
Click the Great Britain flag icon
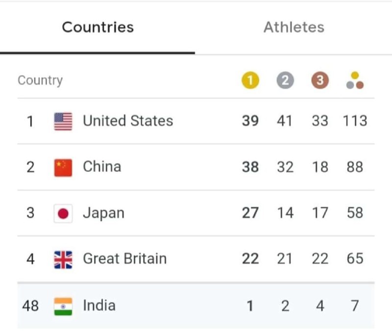[63, 260]
